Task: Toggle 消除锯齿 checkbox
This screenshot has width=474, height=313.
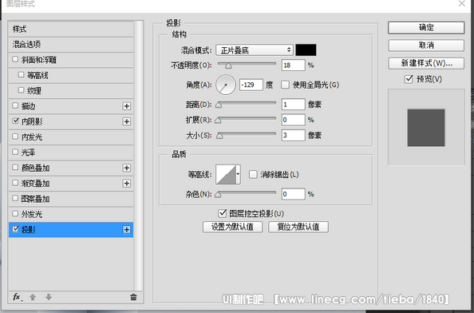Action: [253, 175]
